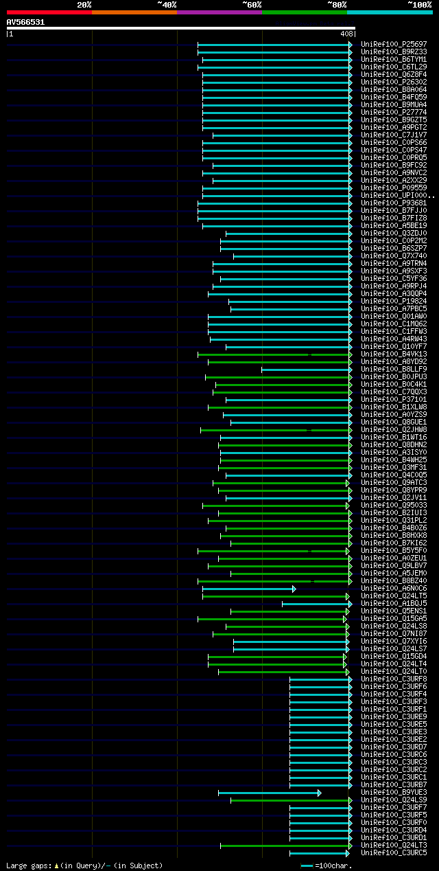This screenshot has height=871, width=439.
Task: Select label UniRef100_C3URB7
Action: 394,784
